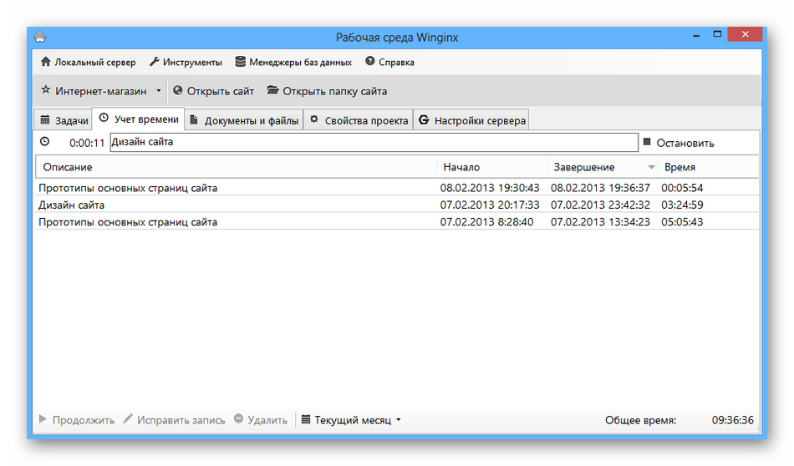The image size is (794, 466).
Task: Open the Справка help menu
Action: click(x=389, y=62)
